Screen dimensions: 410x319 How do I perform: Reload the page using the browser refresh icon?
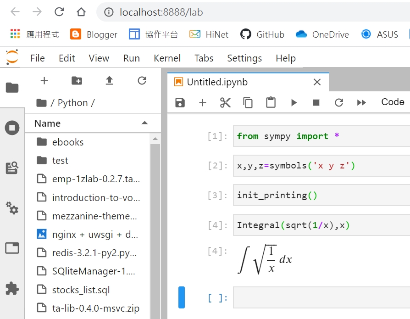(x=59, y=12)
